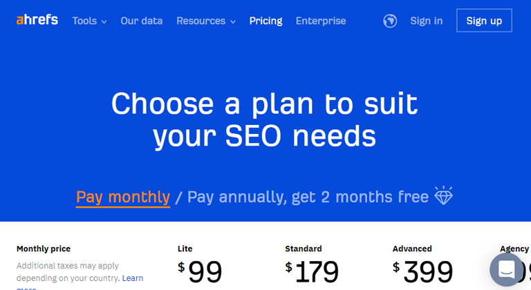The image size is (531, 290).
Task: Go to Our data page
Action: point(142,21)
